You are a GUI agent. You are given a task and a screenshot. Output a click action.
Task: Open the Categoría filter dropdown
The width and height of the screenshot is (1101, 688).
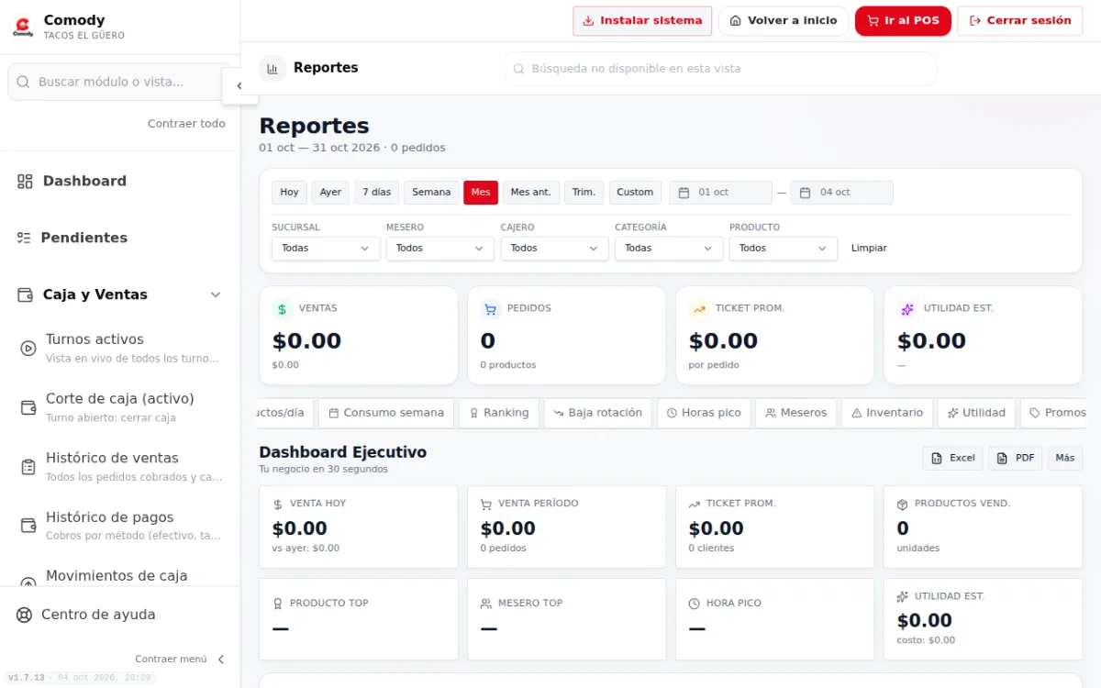click(669, 249)
